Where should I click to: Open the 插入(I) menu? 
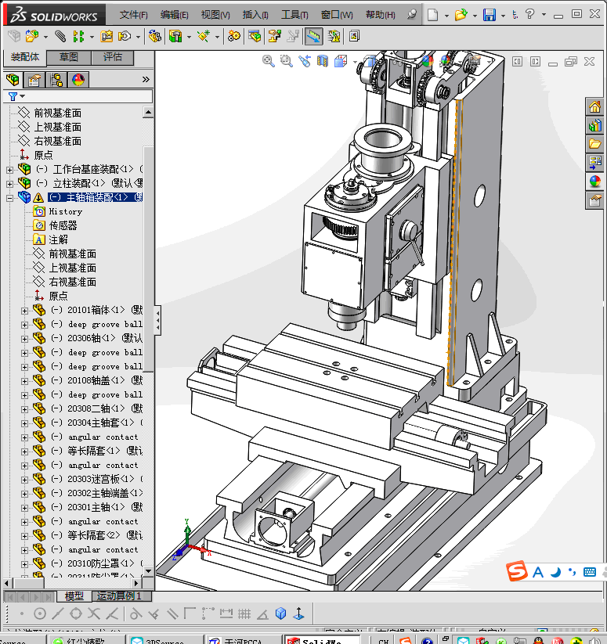pyautogui.click(x=255, y=15)
